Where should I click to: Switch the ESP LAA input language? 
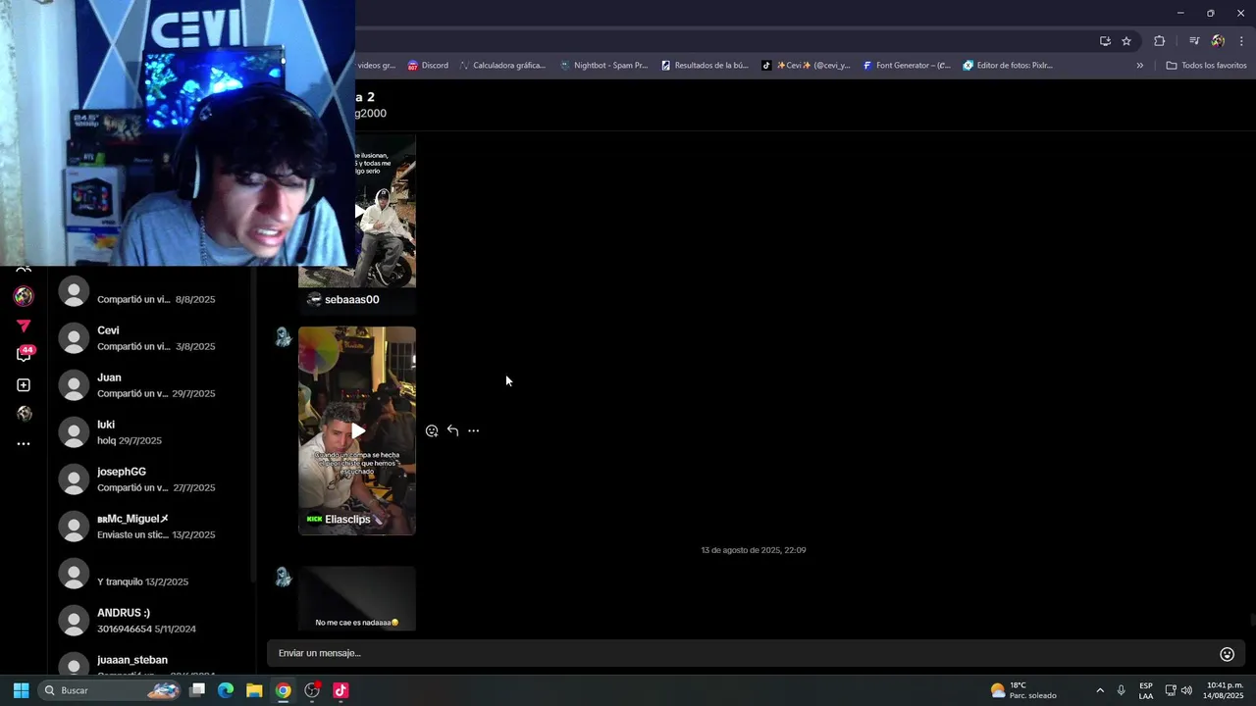click(x=1146, y=690)
